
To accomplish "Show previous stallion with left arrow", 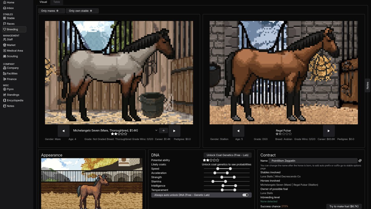I will [238, 131].
